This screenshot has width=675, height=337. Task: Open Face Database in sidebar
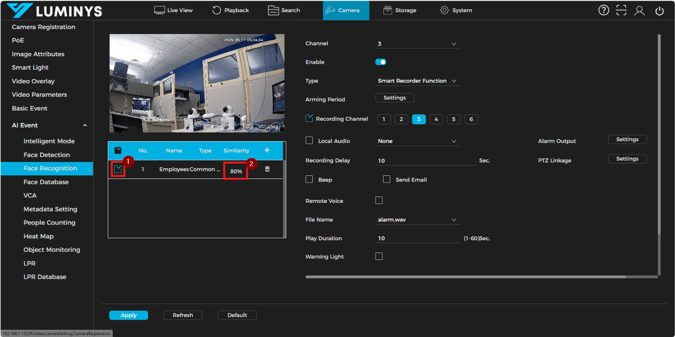[46, 182]
